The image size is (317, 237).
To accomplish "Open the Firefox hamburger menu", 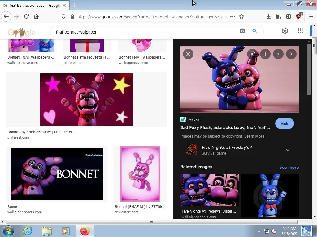I will click(x=311, y=17).
